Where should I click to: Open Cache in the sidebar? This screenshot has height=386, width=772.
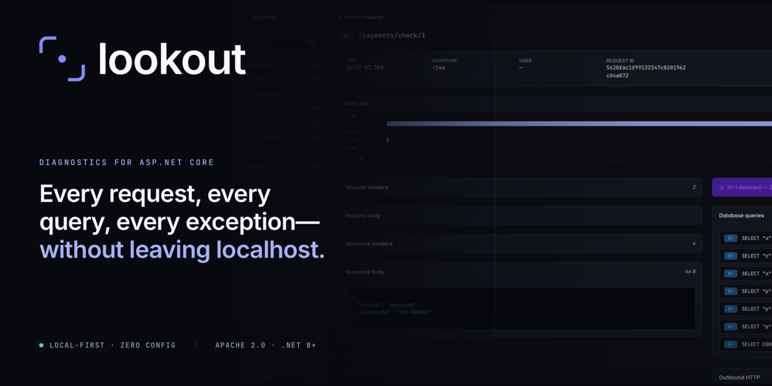click(x=279, y=122)
